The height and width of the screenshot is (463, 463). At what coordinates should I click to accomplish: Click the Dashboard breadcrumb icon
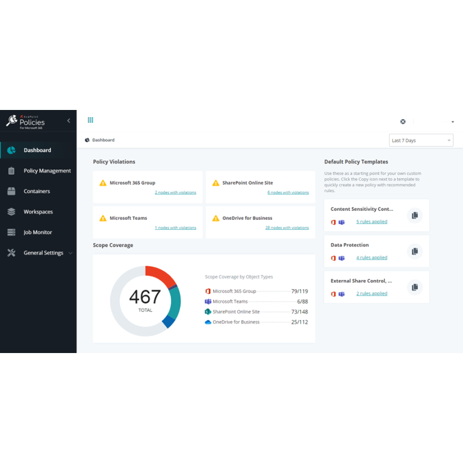coord(87,140)
